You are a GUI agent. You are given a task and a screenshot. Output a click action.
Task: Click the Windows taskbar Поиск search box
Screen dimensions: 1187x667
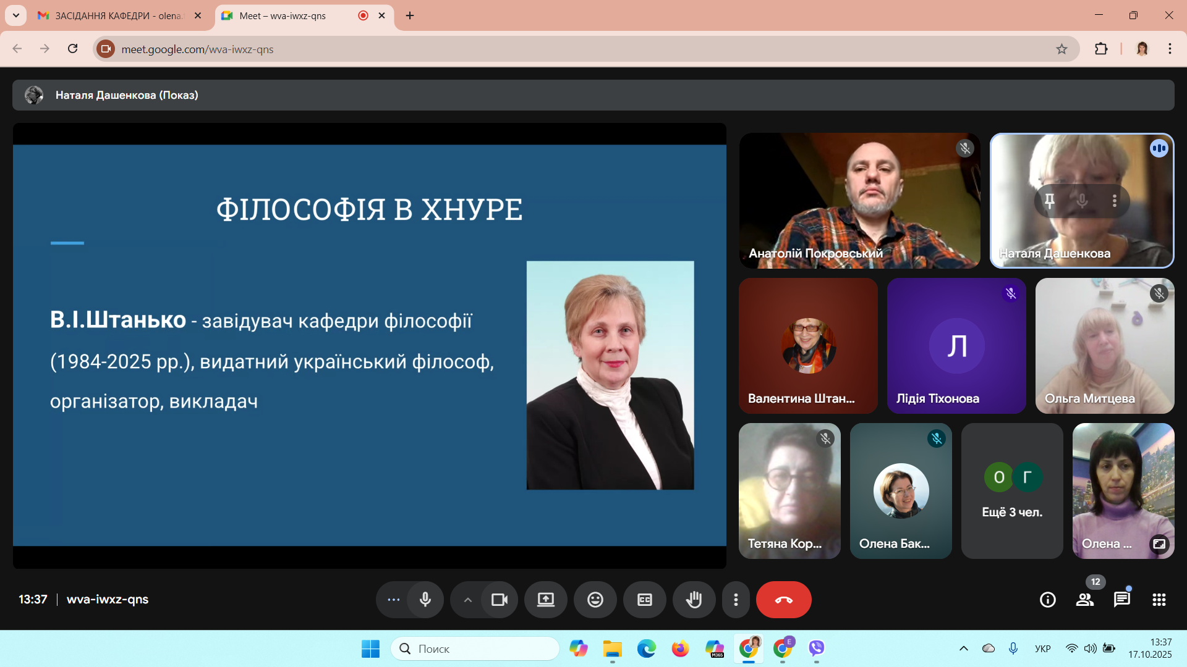tap(476, 648)
